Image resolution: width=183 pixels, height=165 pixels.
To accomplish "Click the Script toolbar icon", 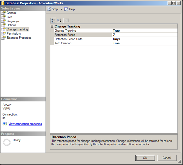I will pyautogui.click(x=49, y=9).
